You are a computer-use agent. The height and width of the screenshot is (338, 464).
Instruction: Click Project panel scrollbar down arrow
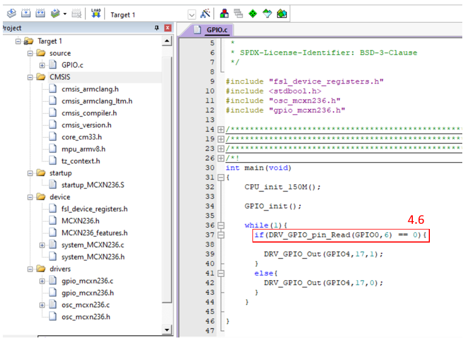tap(167, 329)
